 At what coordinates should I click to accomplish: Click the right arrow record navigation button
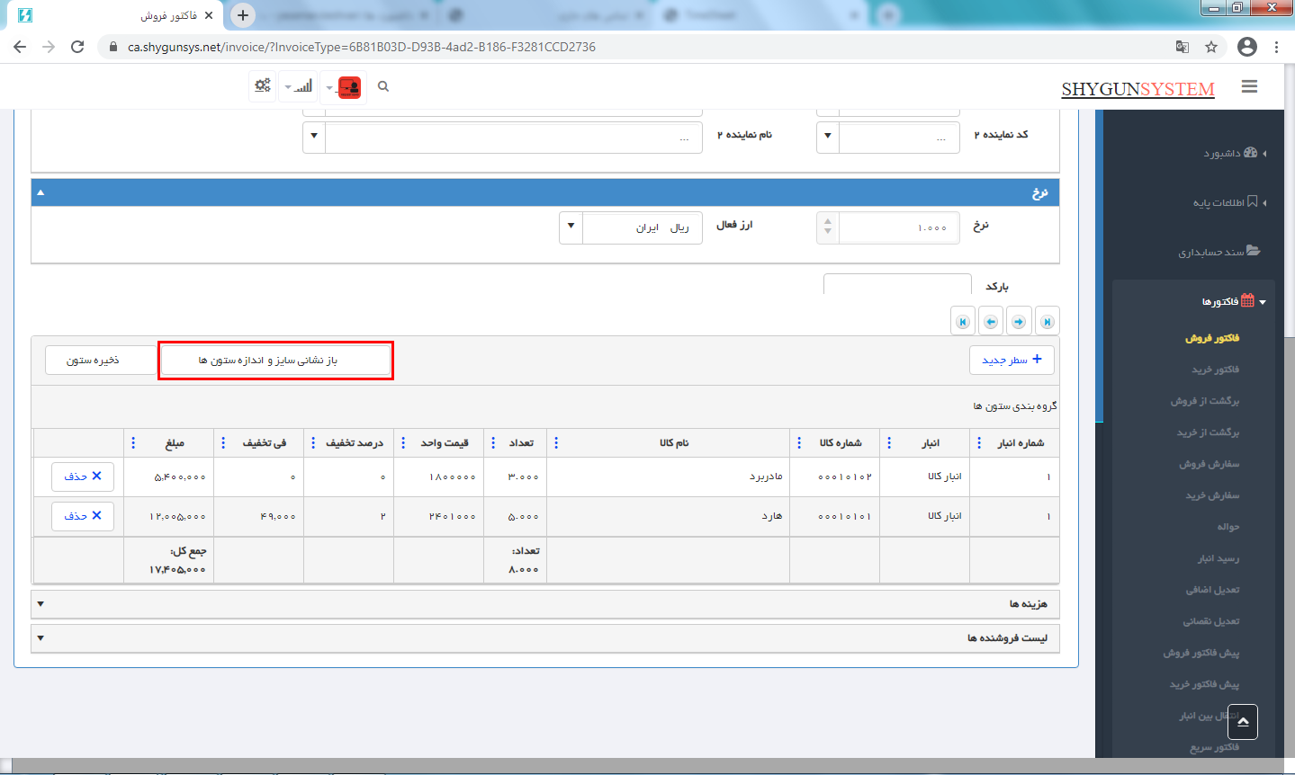[x=1019, y=322]
